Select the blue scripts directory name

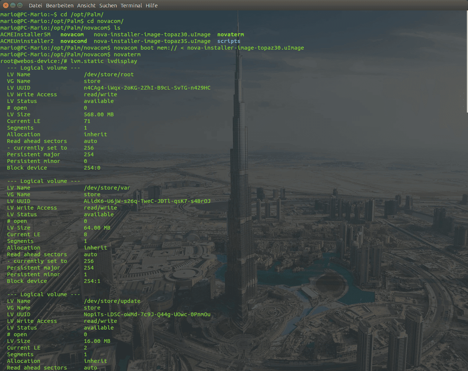pyautogui.click(x=229, y=41)
